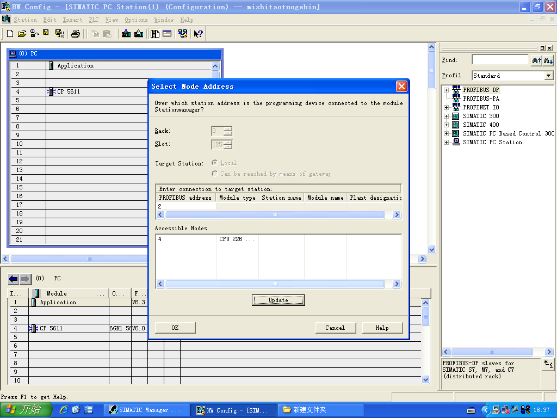Open Configure Network toolbar icon

coord(183,34)
